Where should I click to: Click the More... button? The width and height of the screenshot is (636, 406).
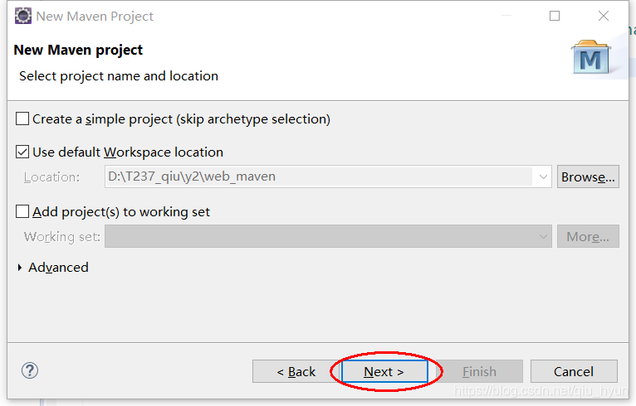[x=588, y=236]
